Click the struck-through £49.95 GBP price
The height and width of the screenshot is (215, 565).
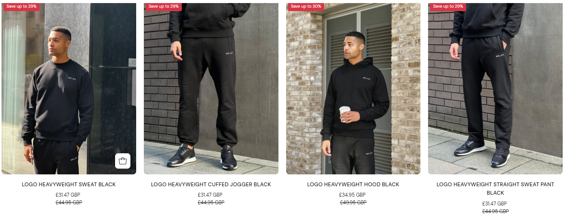click(x=353, y=203)
